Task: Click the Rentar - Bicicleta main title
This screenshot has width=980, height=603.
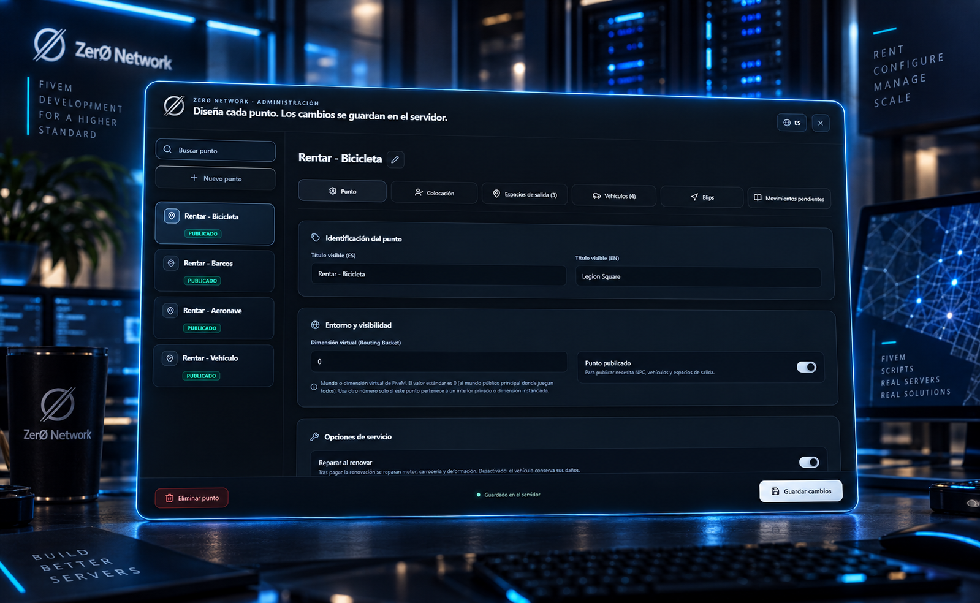Action: [340, 158]
